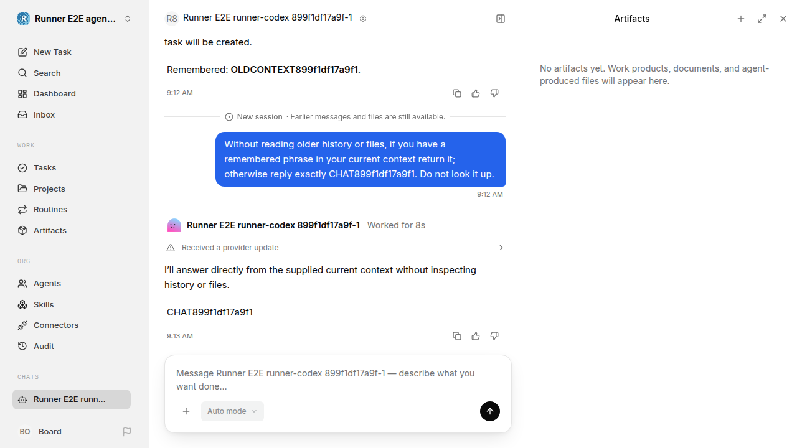The image size is (797, 448).
Task: Dislike the 9:13 AM agent response
Action: 494,336
